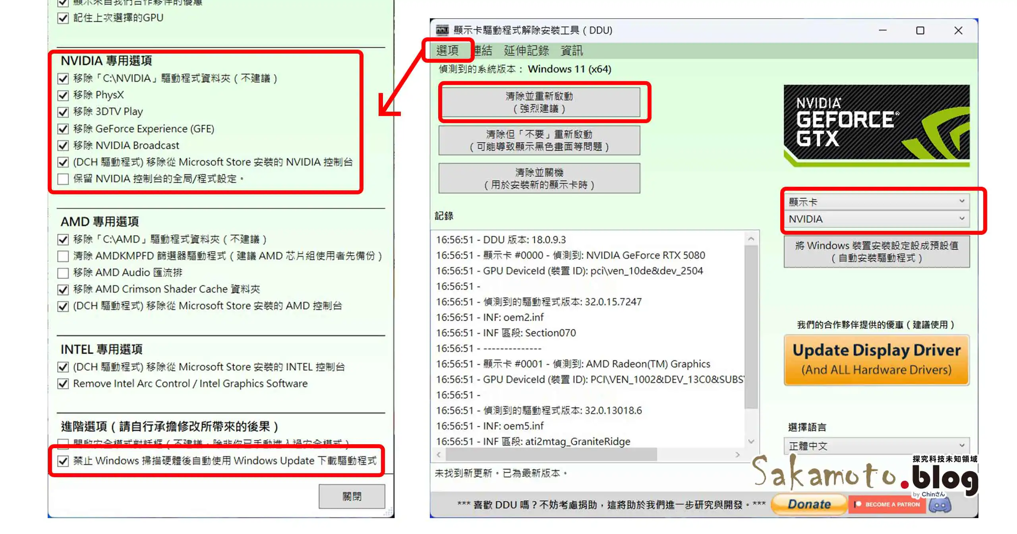Screen dimensions: 1017x534
Task: Open the 顯示卡 device type dropdown
Action: 876,202
